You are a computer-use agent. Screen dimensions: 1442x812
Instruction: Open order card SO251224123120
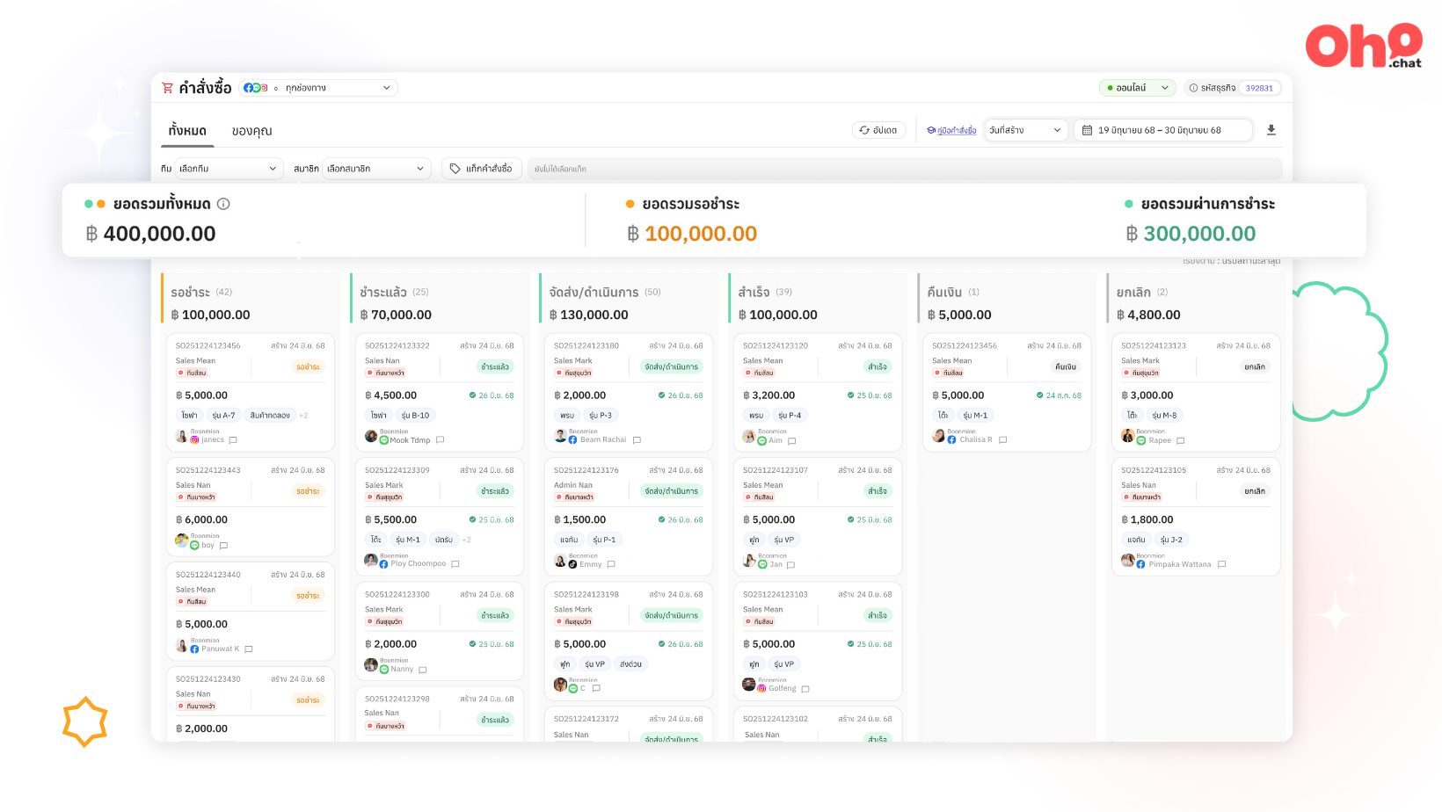click(x=818, y=392)
